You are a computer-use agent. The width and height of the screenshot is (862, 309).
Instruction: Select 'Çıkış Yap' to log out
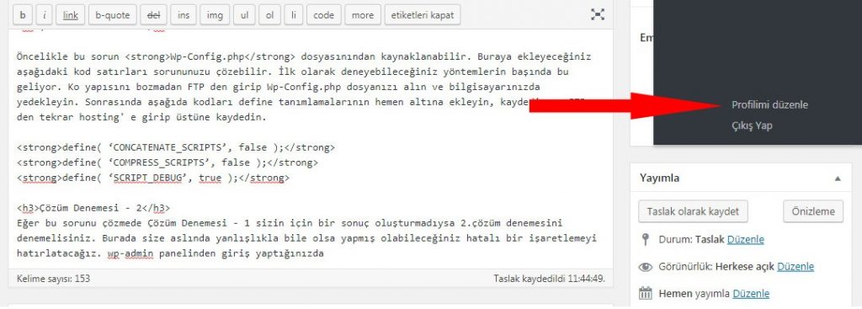(752, 125)
